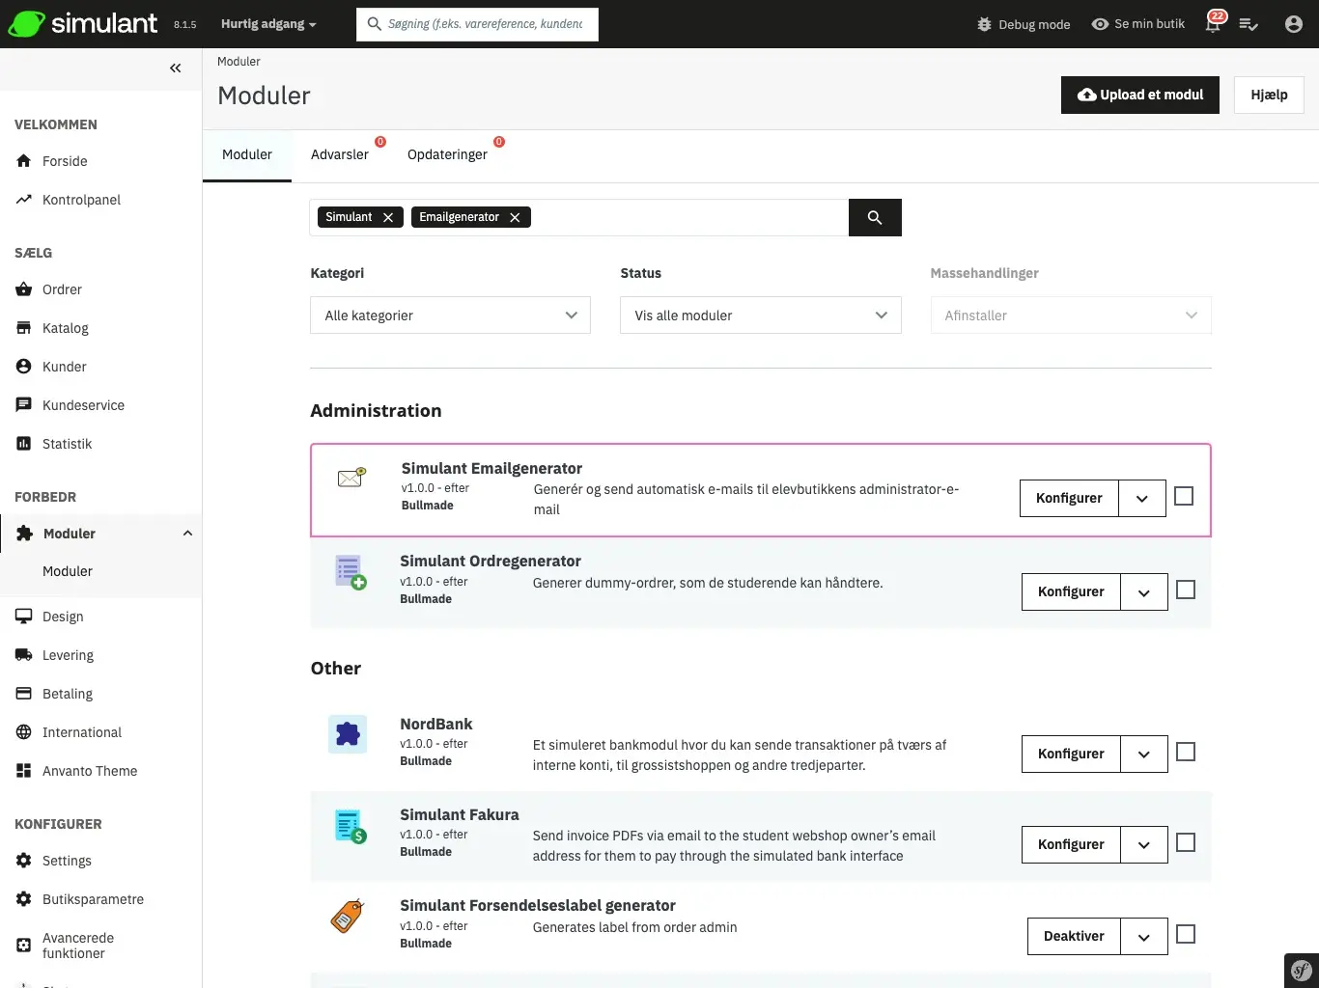The image size is (1319, 988).
Task: Open the 'Alle kategorier' dropdown
Action: point(449,315)
